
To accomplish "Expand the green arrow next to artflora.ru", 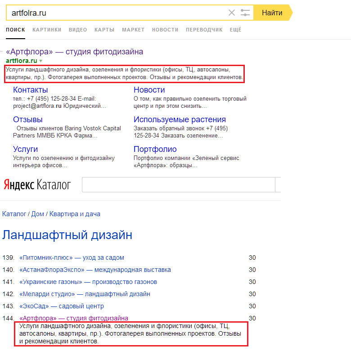I will coord(40,61).
